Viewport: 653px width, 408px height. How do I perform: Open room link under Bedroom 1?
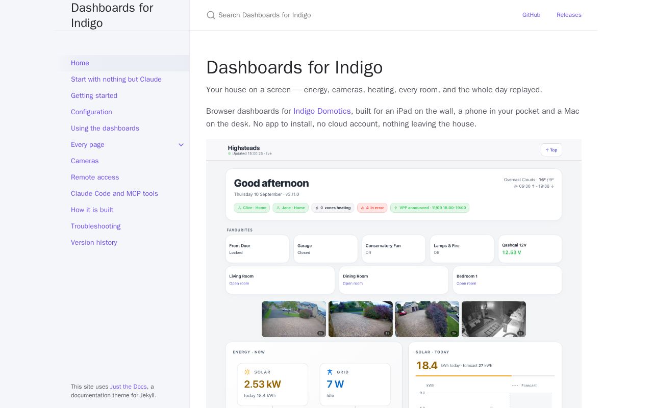click(x=466, y=283)
